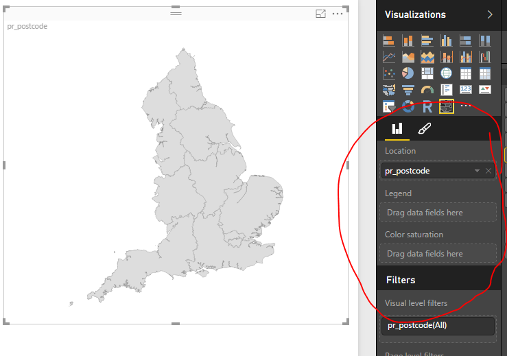
Task: Select the highlighted Shape map visual
Action: click(x=447, y=106)
